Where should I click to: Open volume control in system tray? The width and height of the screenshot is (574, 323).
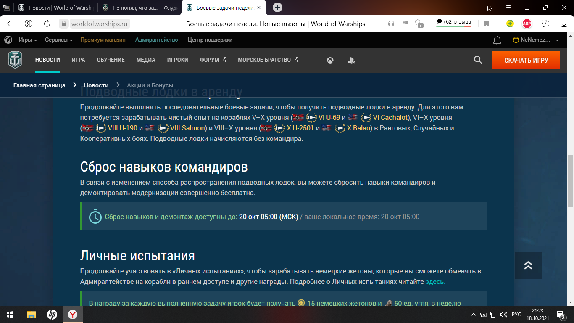(504, 315)
